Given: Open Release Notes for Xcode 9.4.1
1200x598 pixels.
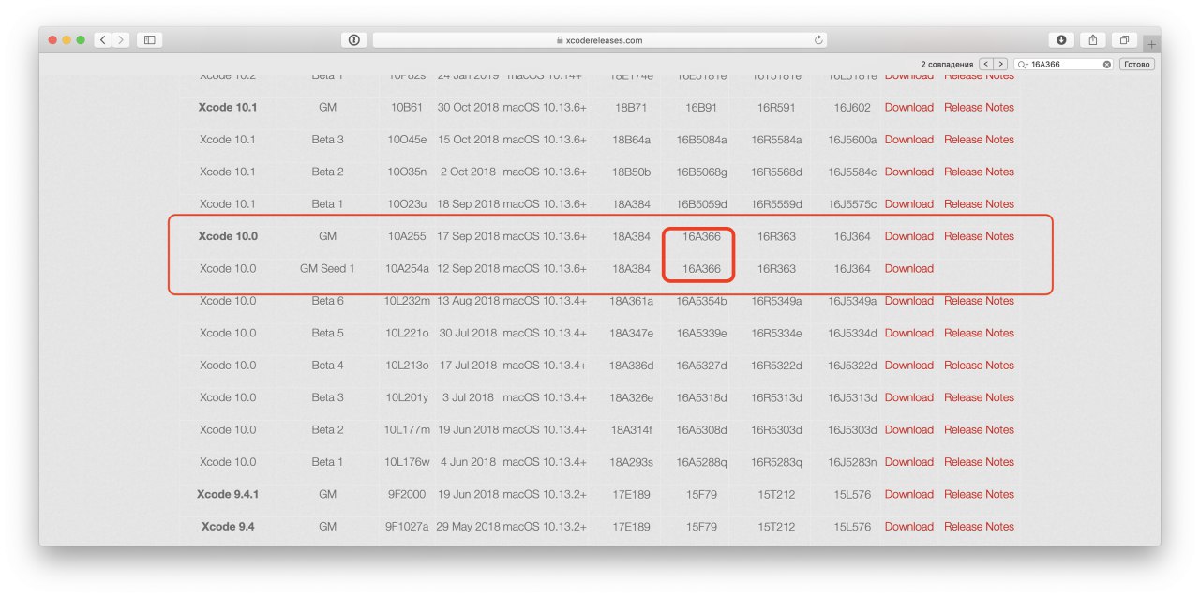Looking at the screenshot, I should [x=979, y=494].
